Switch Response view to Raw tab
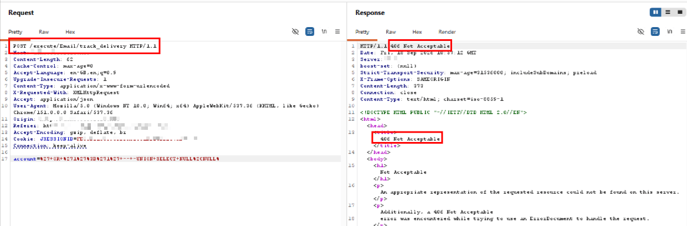The height and width of the screenshot is (226, 687). (x=391, y=32)
